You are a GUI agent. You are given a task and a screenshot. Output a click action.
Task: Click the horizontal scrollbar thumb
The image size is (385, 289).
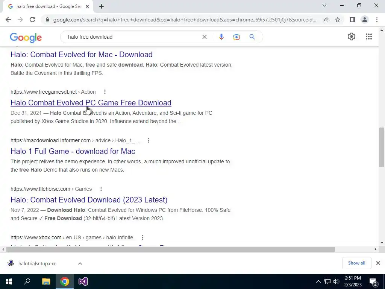pos(171,249)
